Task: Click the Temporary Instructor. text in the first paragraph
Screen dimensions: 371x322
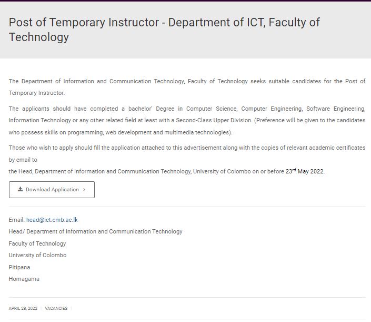Action: tap(37, 93)
